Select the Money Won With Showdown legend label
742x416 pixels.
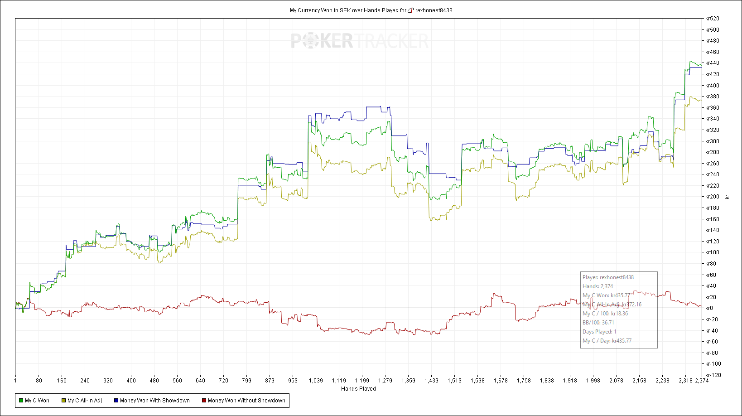coord(155,401)
